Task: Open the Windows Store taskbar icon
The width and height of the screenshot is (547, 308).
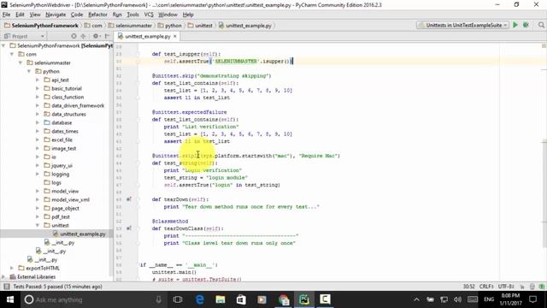Action: pos(241,299)
